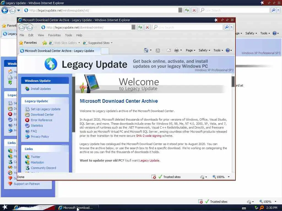
Task: Click the Print icon in front toolbar
Action: pyautogui.click(x=177, y=51)
